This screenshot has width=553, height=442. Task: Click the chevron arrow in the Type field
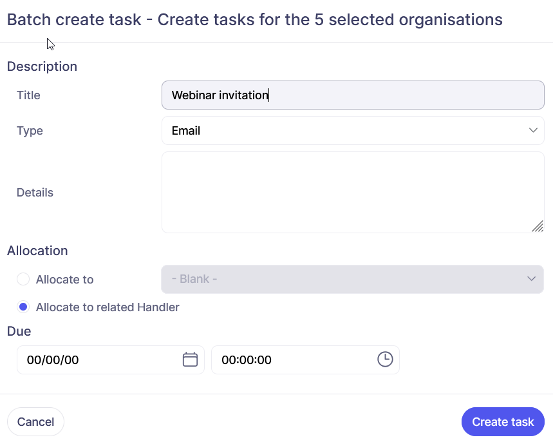(x=533, y=131)
